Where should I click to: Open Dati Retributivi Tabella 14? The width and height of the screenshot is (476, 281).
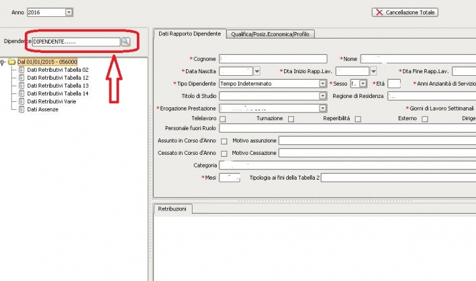(x=58, y=93)
